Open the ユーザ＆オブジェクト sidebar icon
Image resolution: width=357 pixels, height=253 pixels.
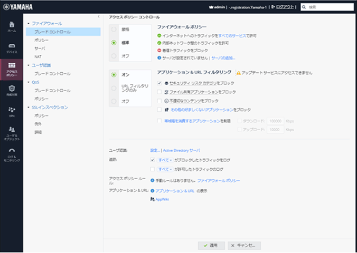pos(11,132)
